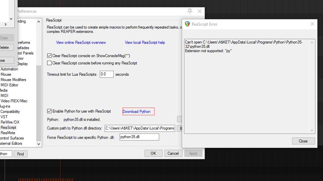
Task: Select Automation in the preferences tree
Action: [9, 69]
